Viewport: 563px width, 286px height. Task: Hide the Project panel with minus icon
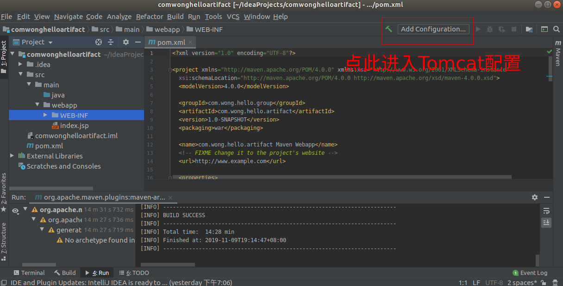[x=138, y=42]
